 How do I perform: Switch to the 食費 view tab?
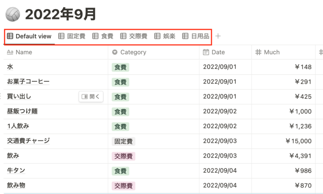click(x=103, y=36)
